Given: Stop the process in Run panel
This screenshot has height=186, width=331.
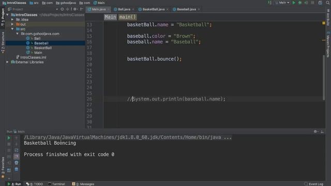Looking at the screenshot, I should (x=9, y=144).
